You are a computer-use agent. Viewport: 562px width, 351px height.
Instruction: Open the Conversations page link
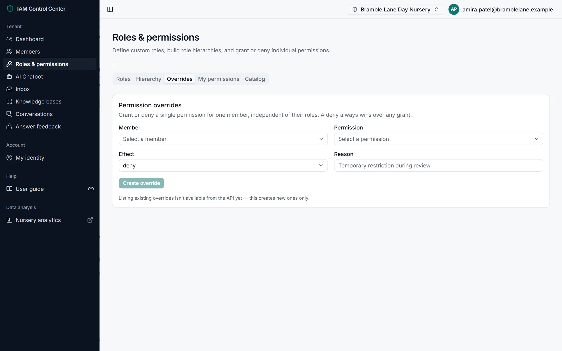(x=50, y=114)
